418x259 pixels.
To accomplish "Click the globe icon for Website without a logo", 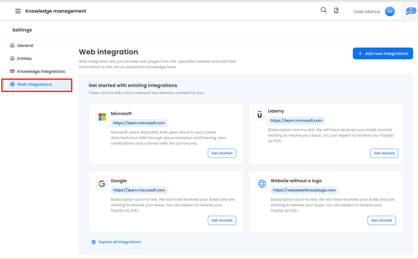I will pos(262,184).
